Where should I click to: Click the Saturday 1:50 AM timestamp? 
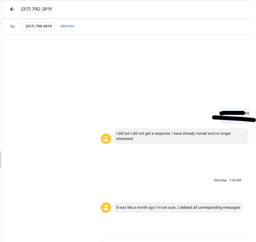pyautogui.click(x=227, y=180)
